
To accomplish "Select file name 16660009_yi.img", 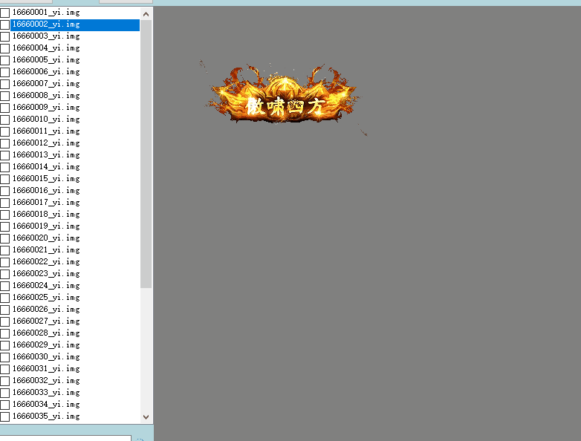I will tap(46, 108).
